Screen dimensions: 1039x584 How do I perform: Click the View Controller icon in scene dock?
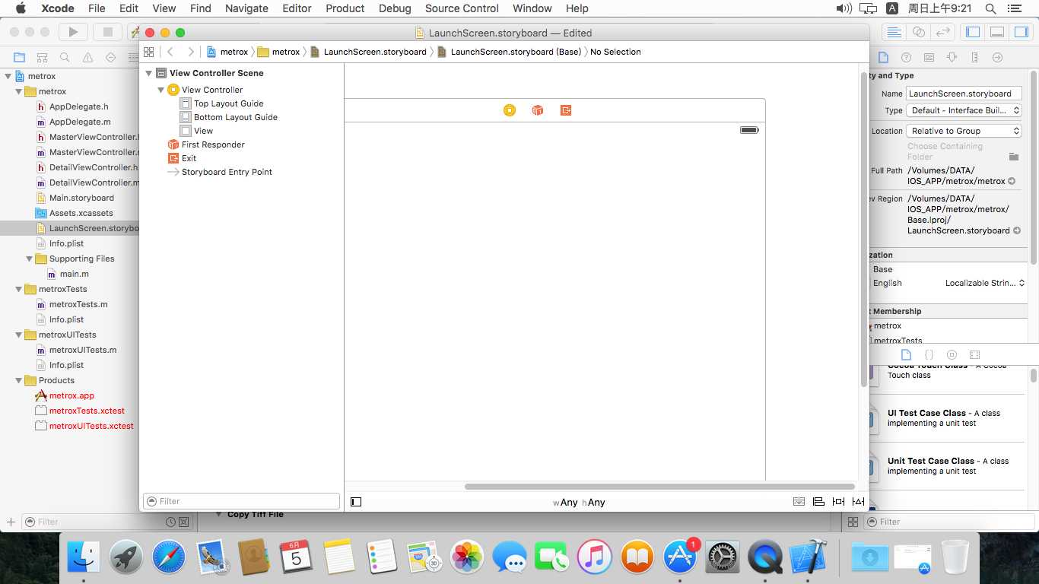(x=510, y=110)
